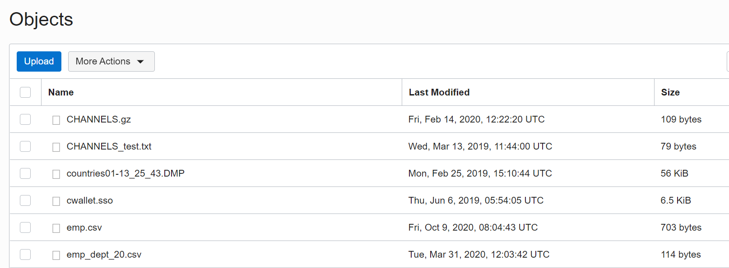The width and height of the screenshot is (729, 268).
Task: Click the file icon beside emp.csv
Action: pyautogui.click(x=56, y=228)
